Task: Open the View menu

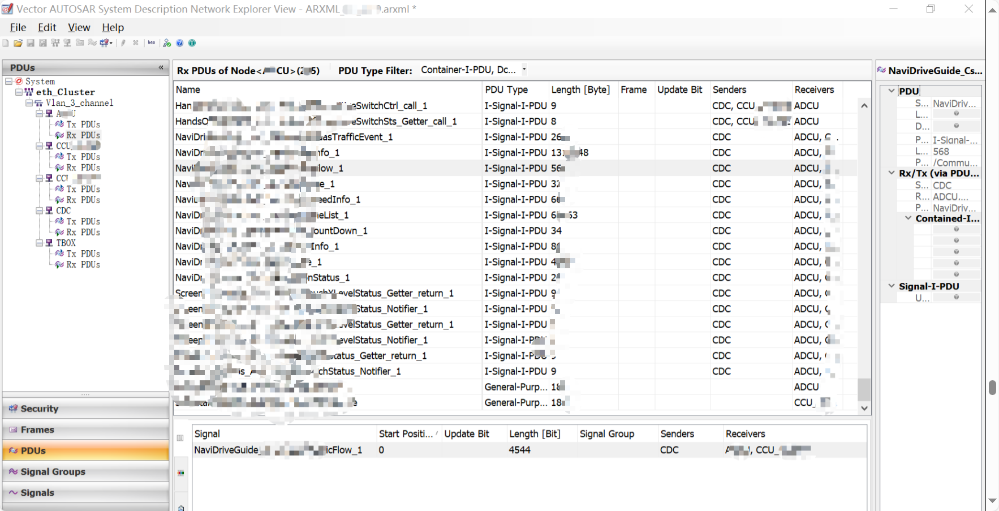Action: coord(79,27)
